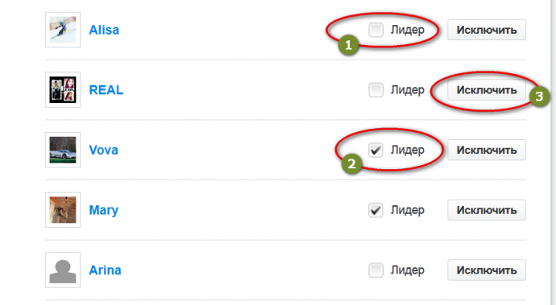Open REAL profile name link
556x305 pixels.
(106, 89)
